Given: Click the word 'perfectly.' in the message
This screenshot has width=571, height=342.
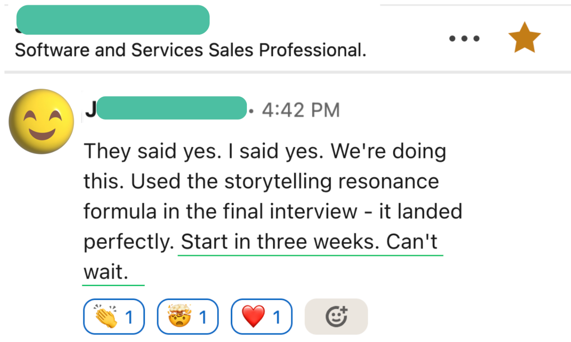Looking at the screenshot, I should click(129, 242).
